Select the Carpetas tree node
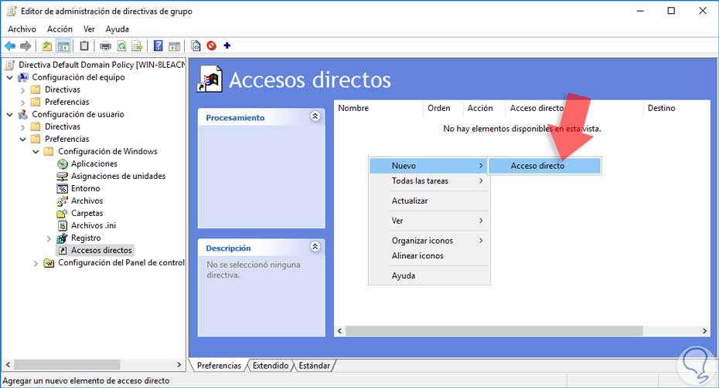 click(87, 213)
